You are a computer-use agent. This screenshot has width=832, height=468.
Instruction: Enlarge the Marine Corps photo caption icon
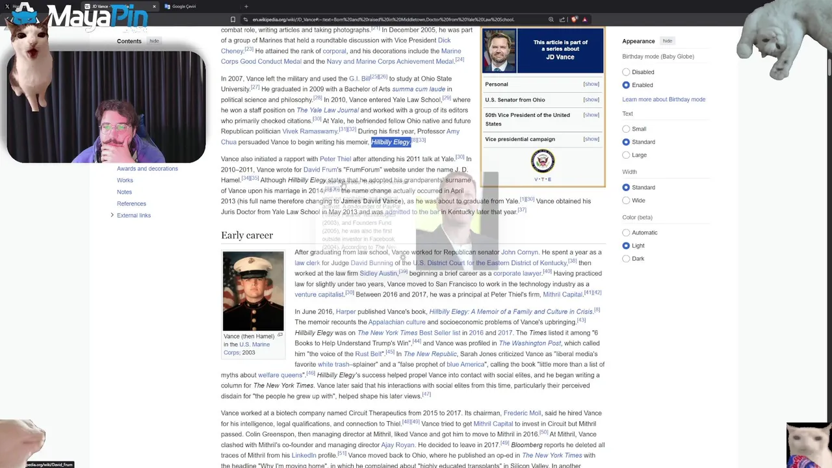(280, 335)
